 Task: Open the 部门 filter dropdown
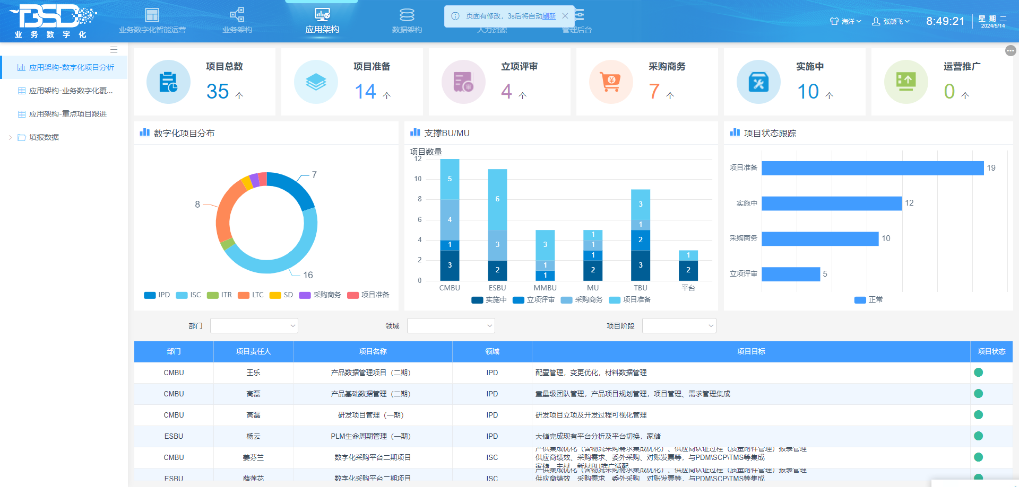pos(254,326)
